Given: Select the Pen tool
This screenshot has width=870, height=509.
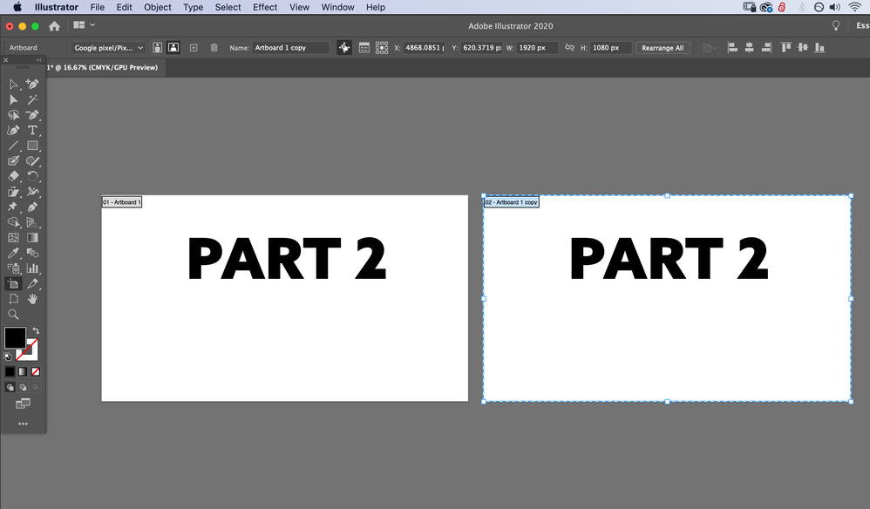Looking at the screenshot, I should coord(34,115).
